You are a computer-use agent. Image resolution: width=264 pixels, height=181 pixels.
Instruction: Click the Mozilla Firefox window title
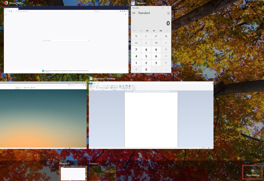point(16,3)
